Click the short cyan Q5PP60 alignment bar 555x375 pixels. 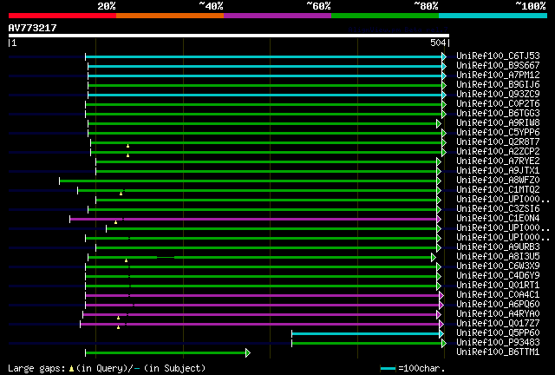(365, 333)
